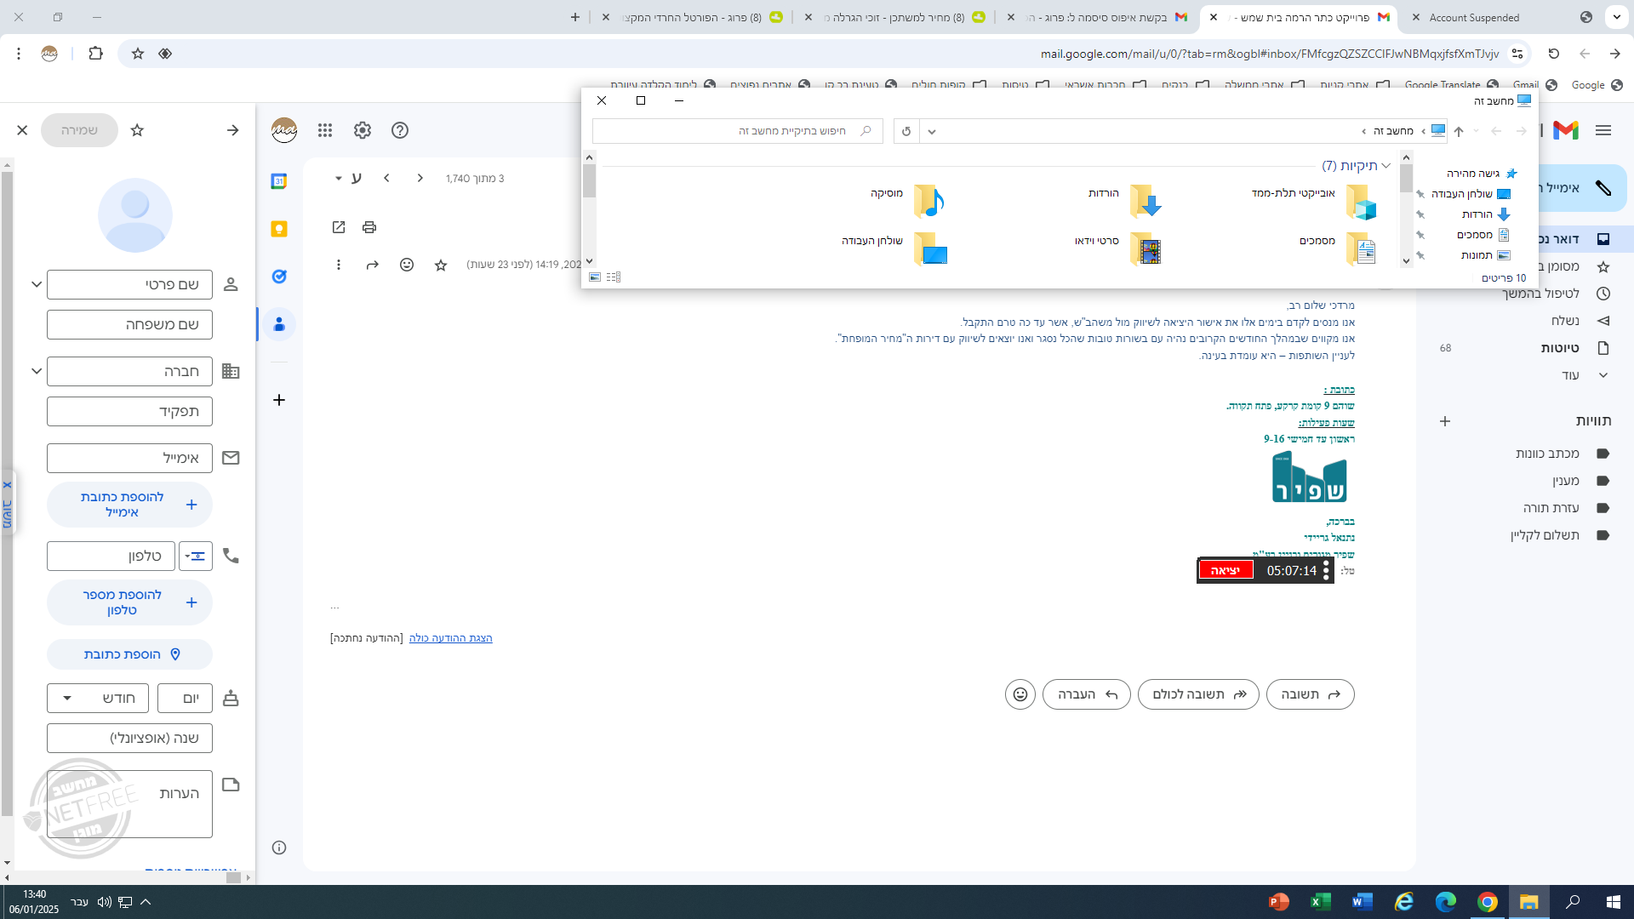Open the email in a new window
Image resolution: width=1634 pixels, height=919 pixels.
[x=339, y=227]
